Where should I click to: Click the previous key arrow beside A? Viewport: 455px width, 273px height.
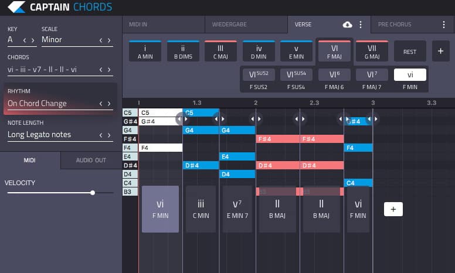coord(25,40)
